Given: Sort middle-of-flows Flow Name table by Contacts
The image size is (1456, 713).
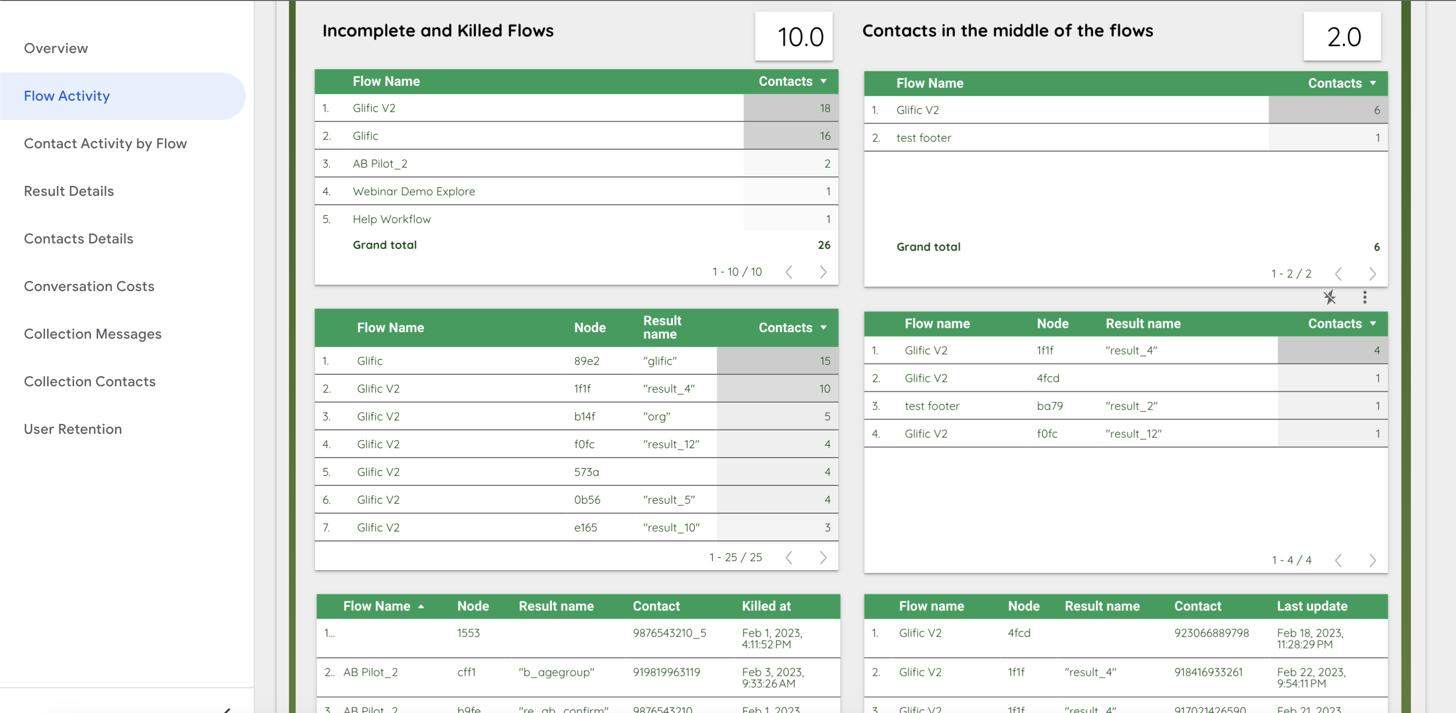Looking at the screenshot, I should [1342, 83].
